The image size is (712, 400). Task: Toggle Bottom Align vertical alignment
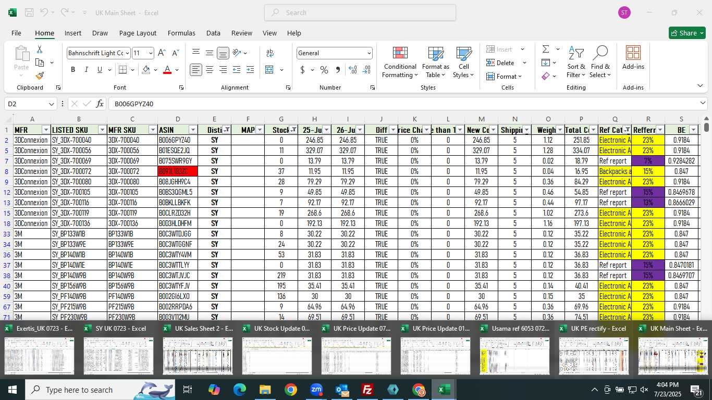tap(223, 53)
